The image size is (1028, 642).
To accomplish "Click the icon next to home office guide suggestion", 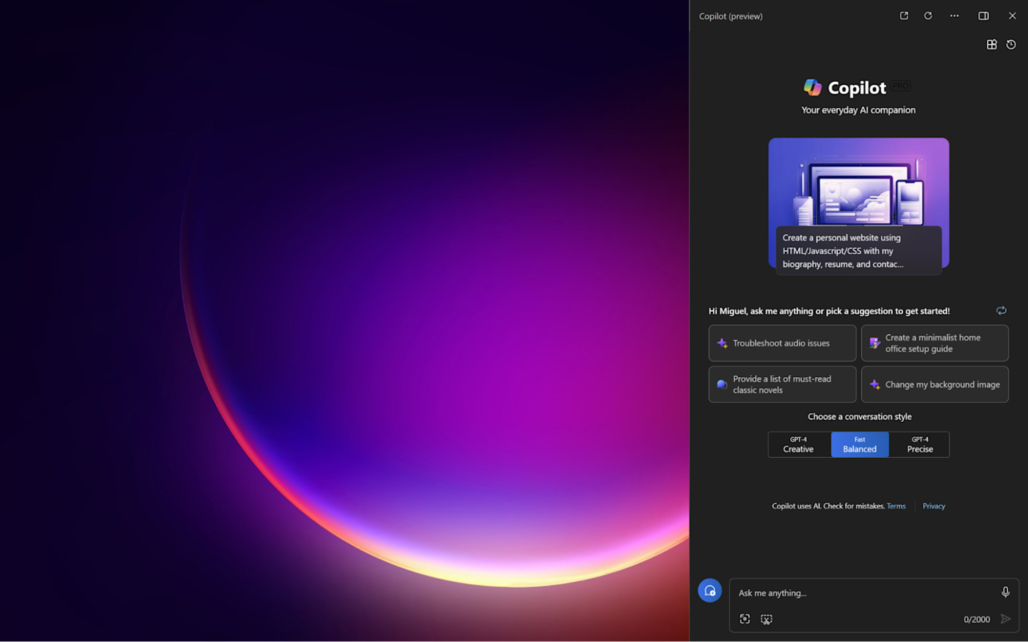I will point(875,343).
